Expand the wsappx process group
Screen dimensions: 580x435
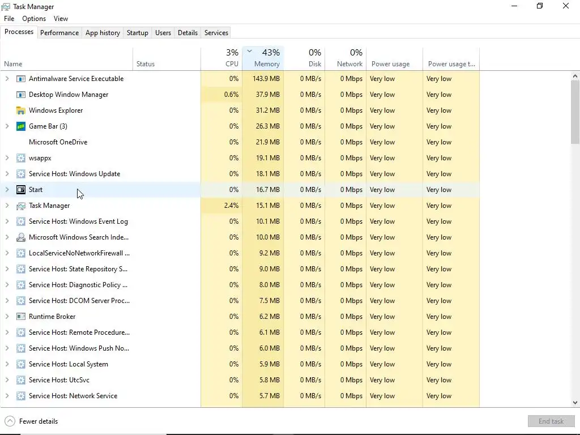click(x=7, y=158)
